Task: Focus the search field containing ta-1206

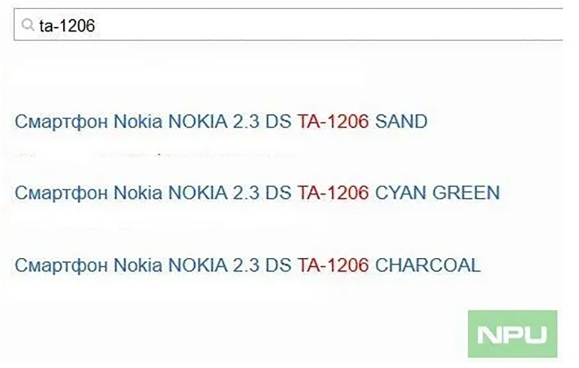Action: coord(288,24)
